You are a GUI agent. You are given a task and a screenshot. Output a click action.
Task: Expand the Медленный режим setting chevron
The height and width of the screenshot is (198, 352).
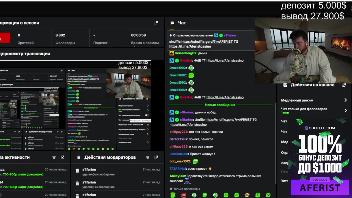[346, 100]
